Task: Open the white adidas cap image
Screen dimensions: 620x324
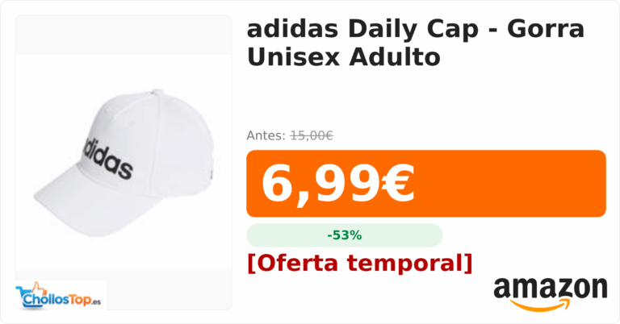Action: pos(124,163)
